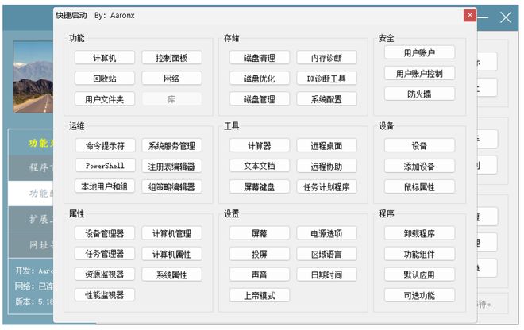Click the 投屏 button

(x=260, y=254)
